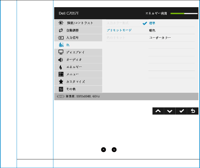The height and width of the screenshot is (168, 200).
Task: Open the 輝度/コントラスト menu
Action: tap(78, 23)
